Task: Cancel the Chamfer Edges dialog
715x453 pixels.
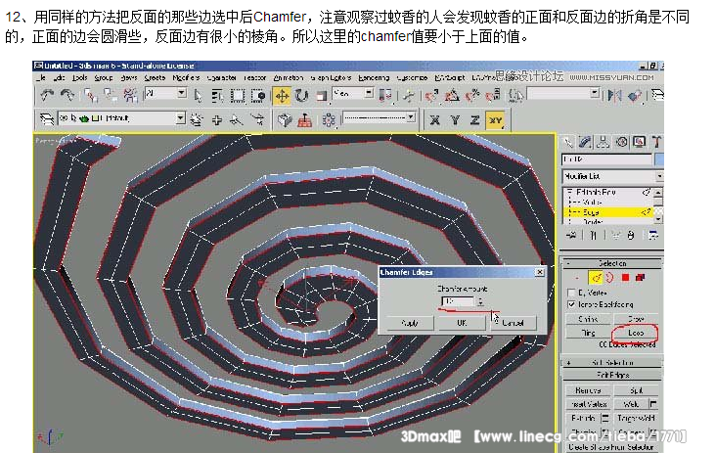Action: [513, 323]
